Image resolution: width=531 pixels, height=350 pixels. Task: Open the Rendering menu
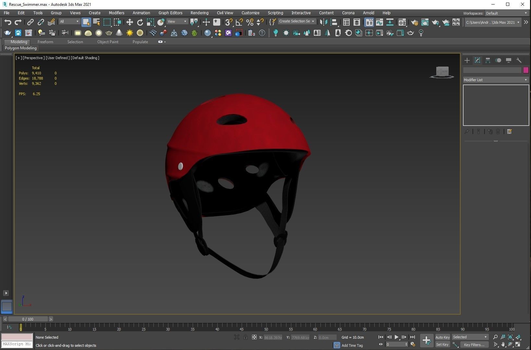(199, 13)
